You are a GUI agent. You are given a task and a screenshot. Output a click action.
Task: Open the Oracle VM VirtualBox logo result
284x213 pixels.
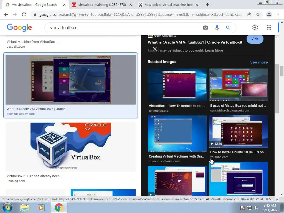pyautogui.click(x=70, y=147)
